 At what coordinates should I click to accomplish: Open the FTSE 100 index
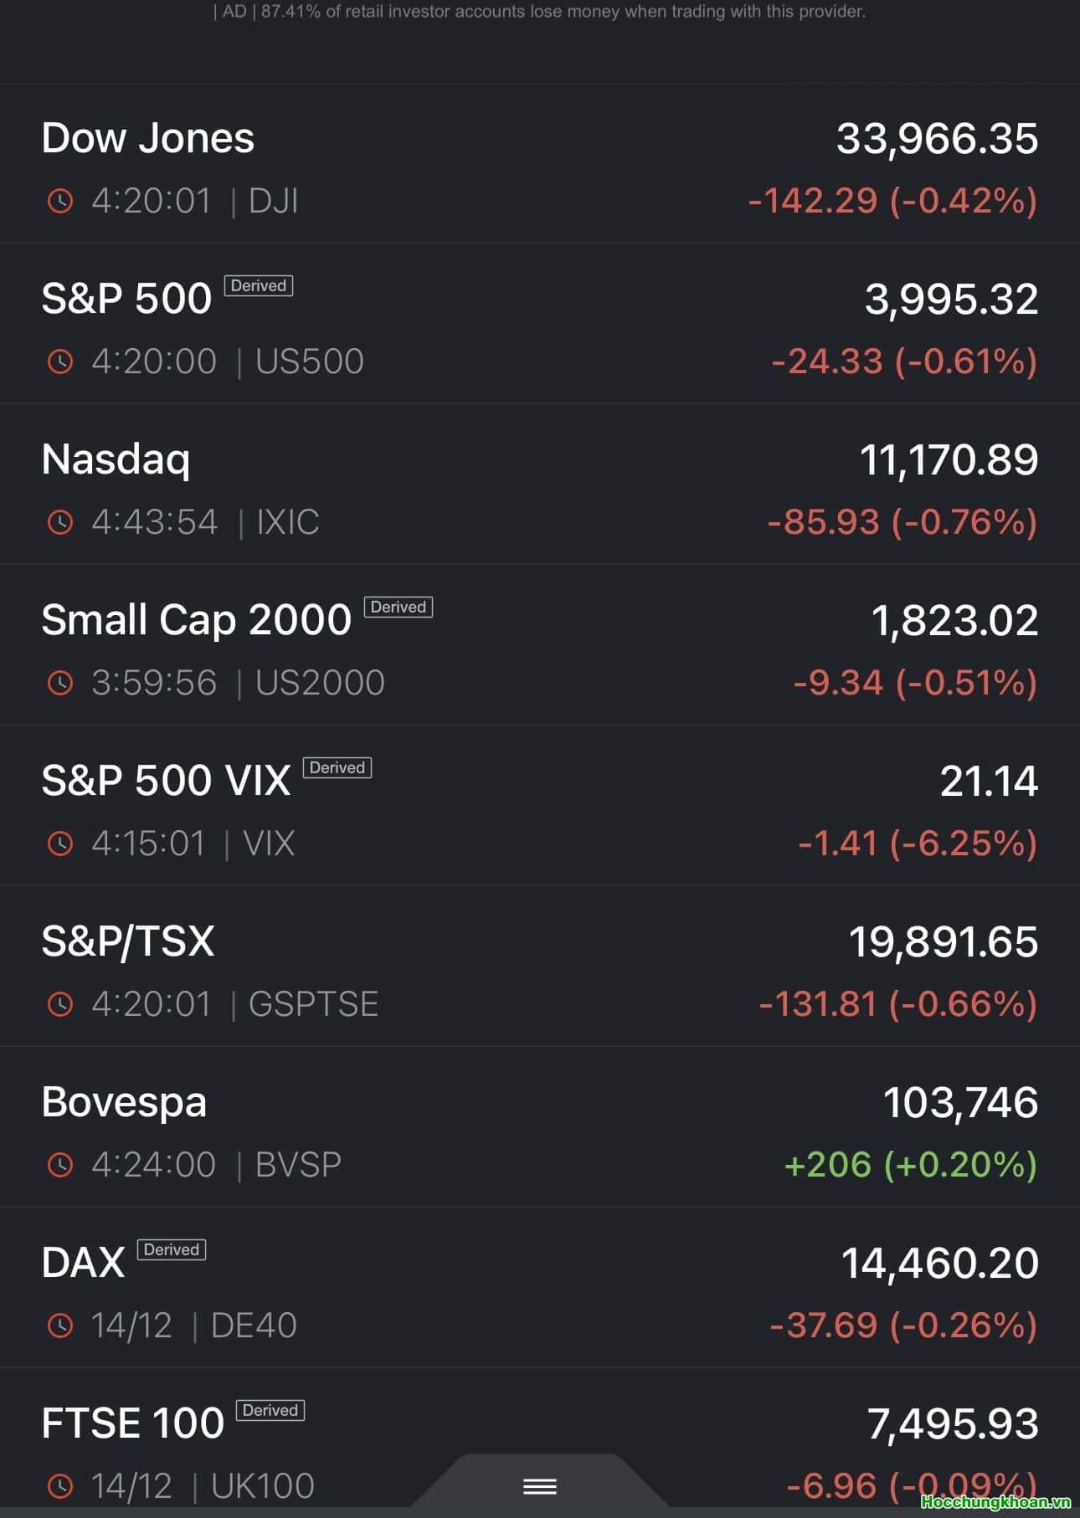coord(133,1423)
